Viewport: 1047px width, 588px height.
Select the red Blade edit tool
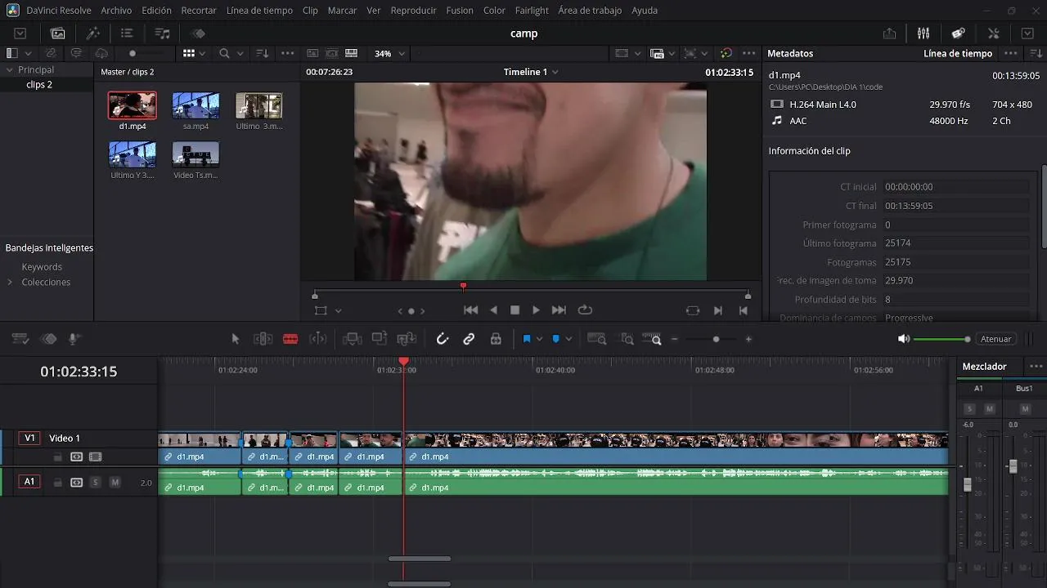[290, 339]
